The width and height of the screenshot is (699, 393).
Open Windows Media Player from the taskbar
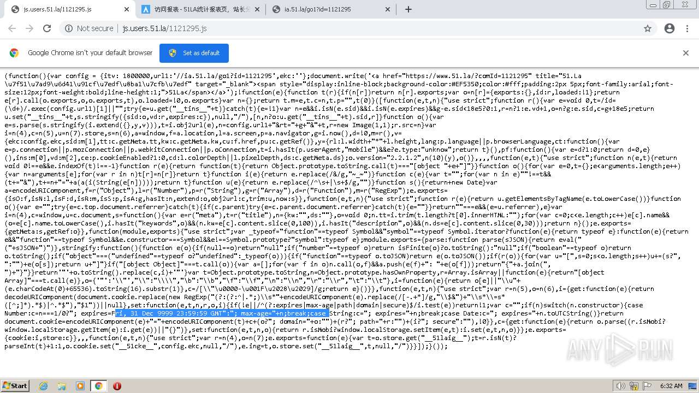[x=80, y=386]
